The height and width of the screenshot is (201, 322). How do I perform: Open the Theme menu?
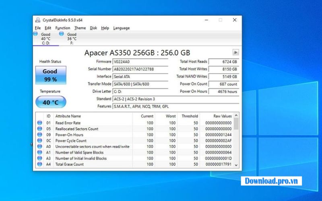pos(80,28)
